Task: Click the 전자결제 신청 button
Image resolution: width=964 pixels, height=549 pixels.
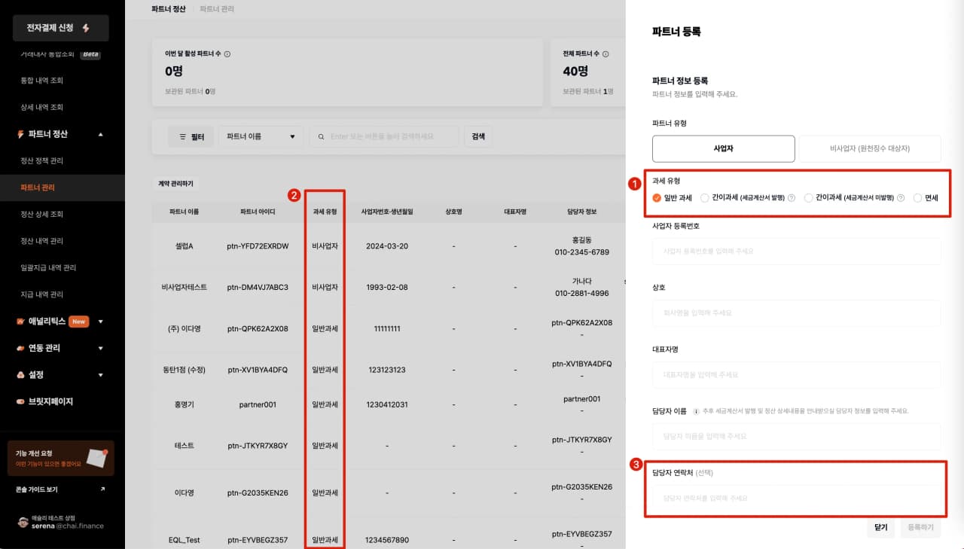Action: (x=60, y=28)
